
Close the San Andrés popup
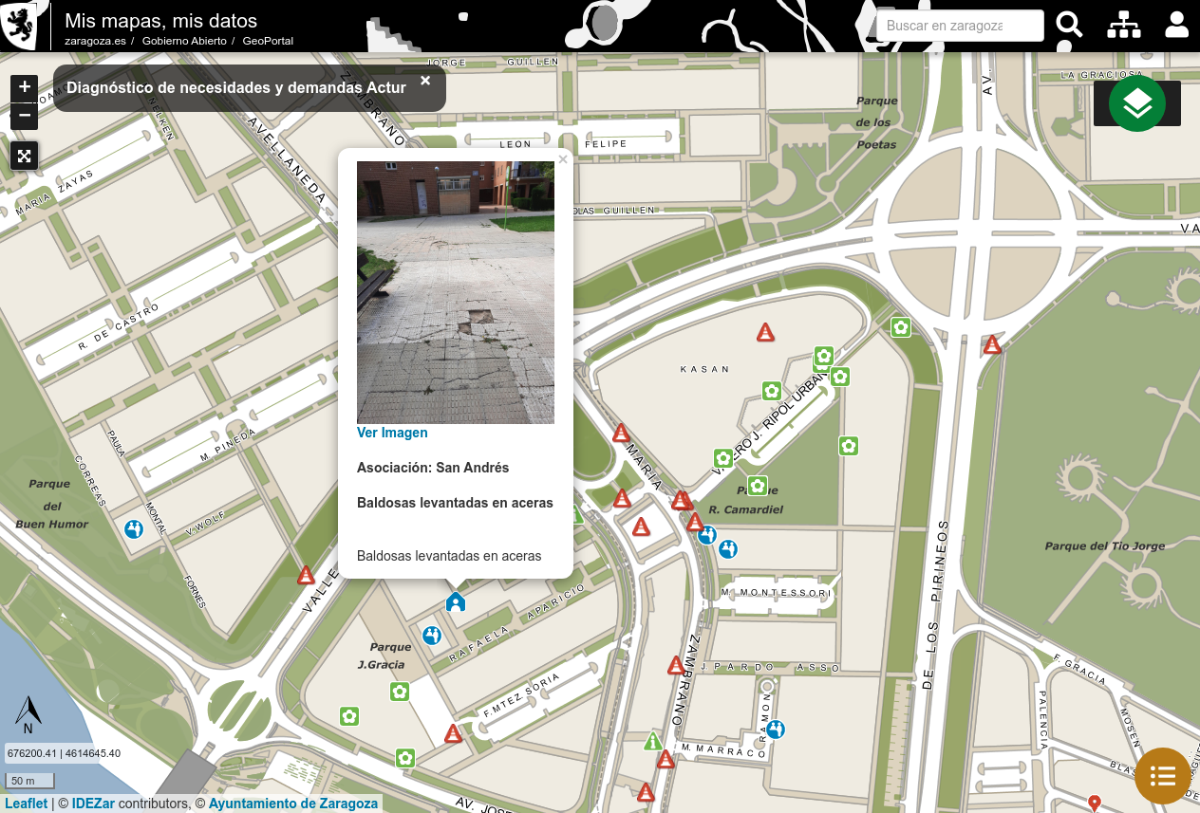[x=563, y=159]
